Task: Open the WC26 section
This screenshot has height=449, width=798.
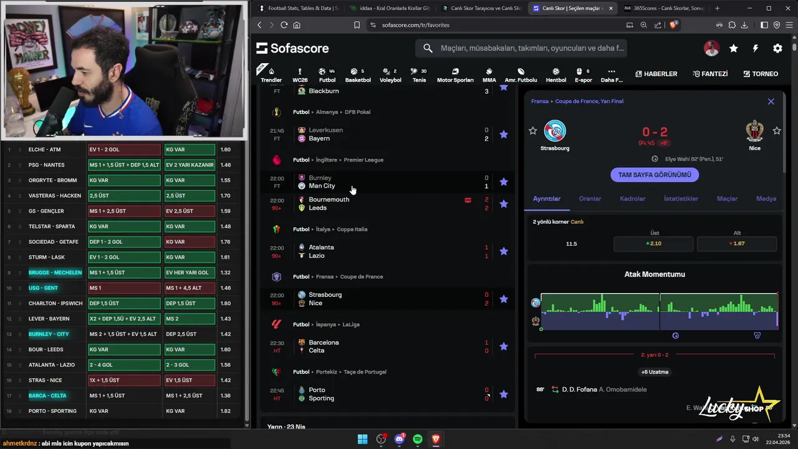Action: 300,75
